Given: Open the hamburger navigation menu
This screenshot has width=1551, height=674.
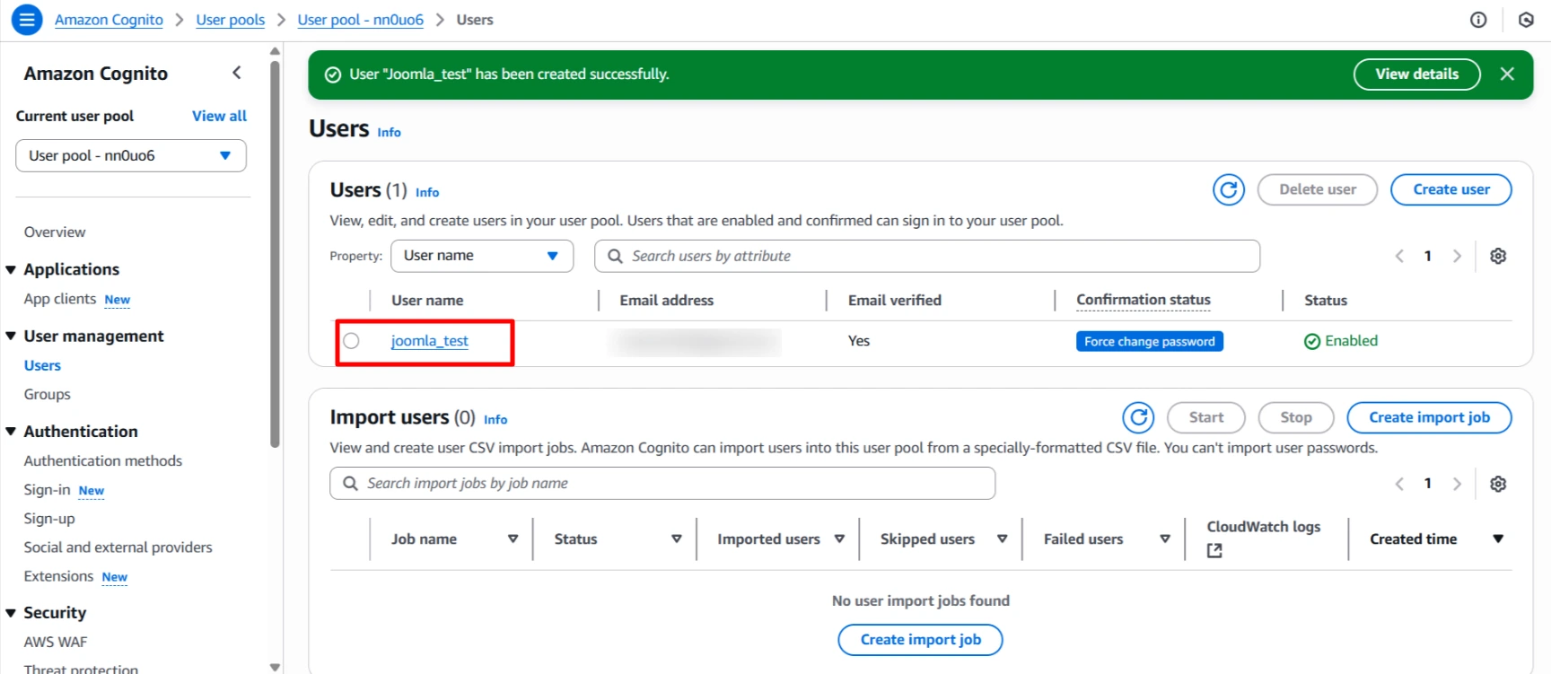Looking at the screenshot, I should coord(27,19).
